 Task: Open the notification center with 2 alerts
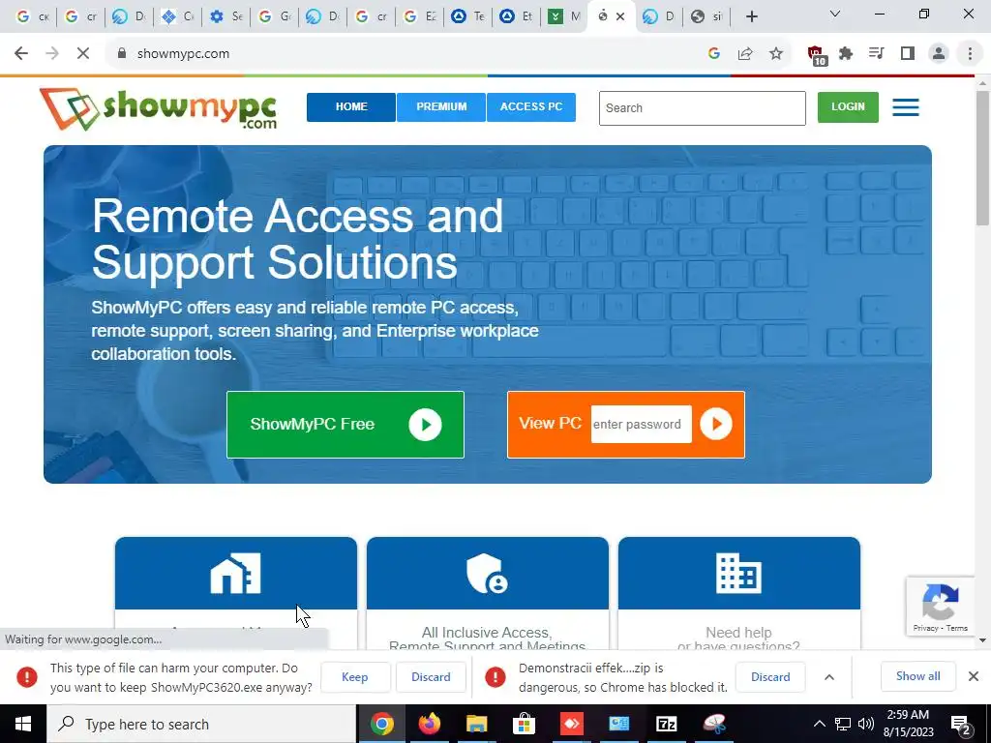[960, 724]
